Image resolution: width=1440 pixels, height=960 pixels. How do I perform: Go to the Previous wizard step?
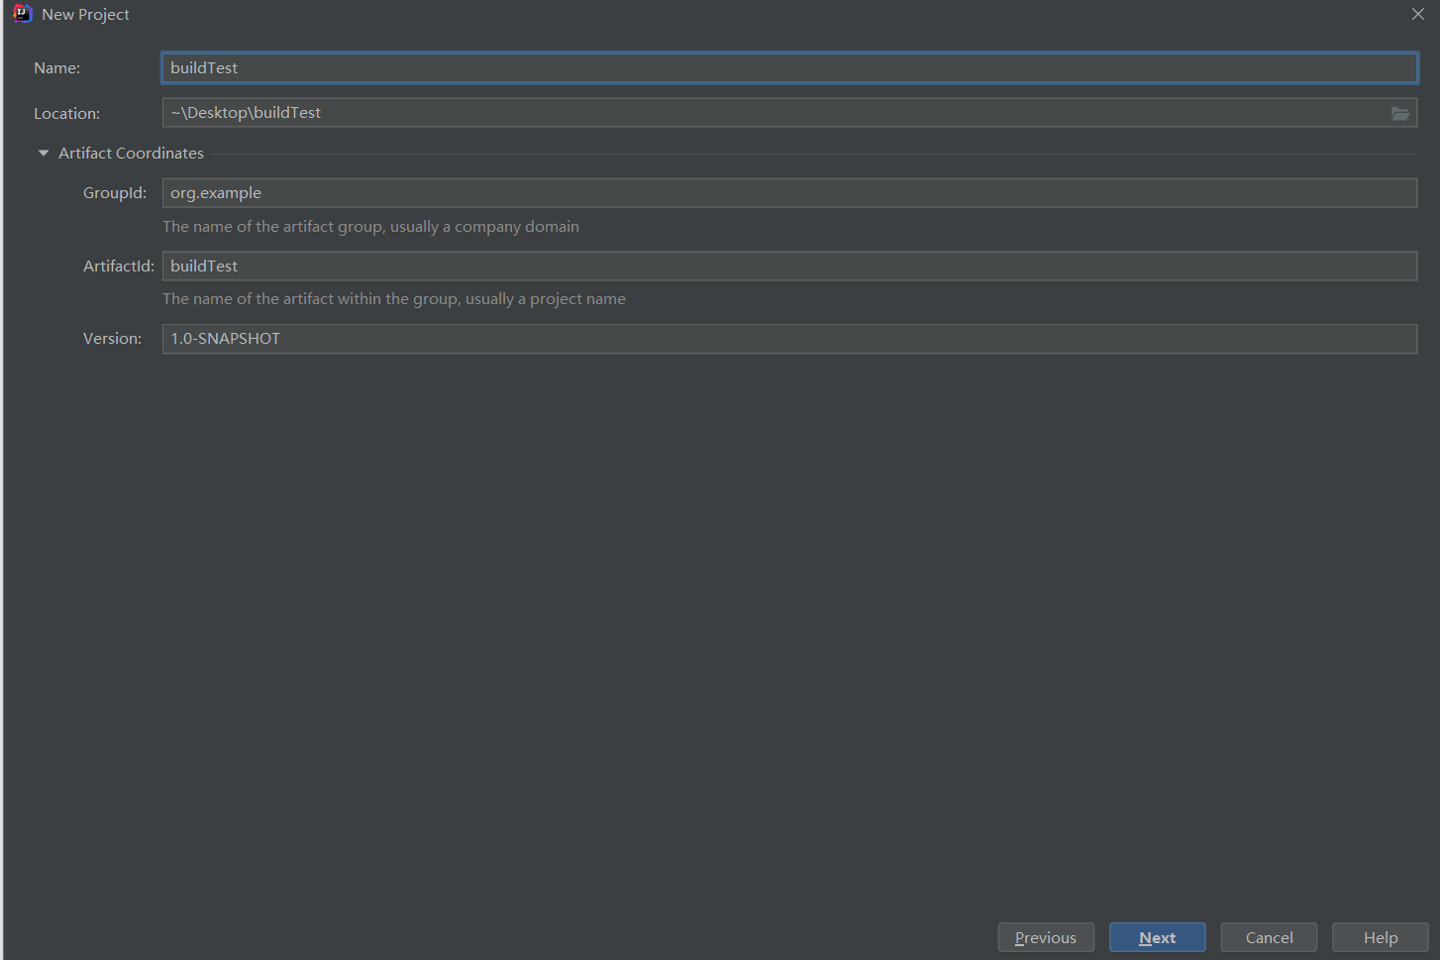[x=1046, y=937]
